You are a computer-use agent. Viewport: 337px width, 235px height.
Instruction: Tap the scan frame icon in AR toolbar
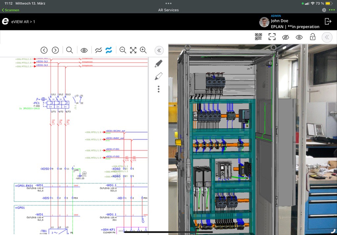click(272, 37)
